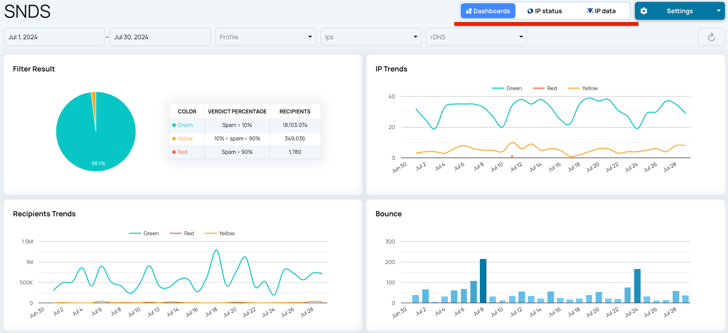Toggle Red series in Recipients Trends legend
Image resolution: width=728 pixels, height=333 pixels.
pos(182,233)
